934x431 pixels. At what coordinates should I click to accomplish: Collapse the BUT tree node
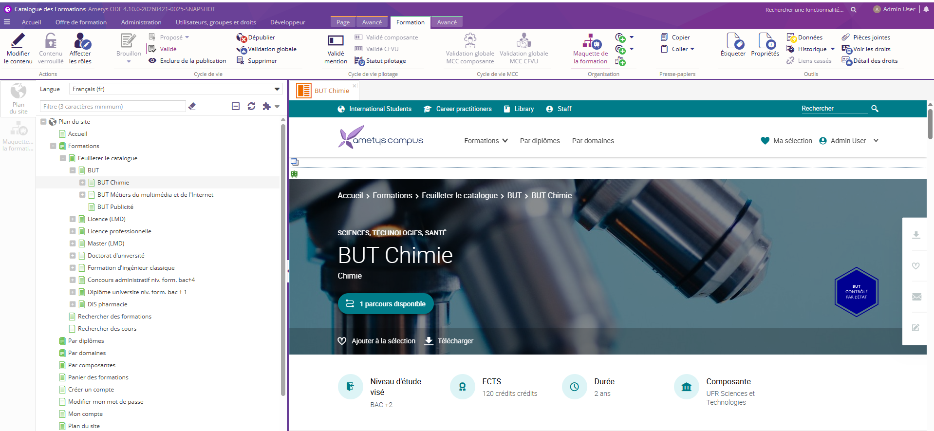(73, 170)
